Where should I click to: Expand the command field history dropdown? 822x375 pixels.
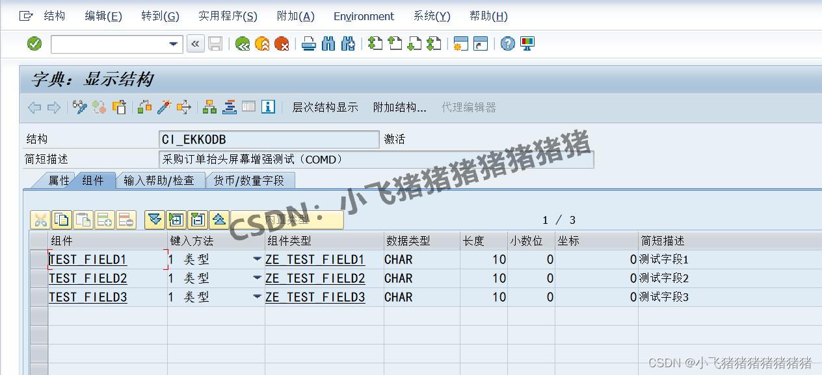171,43
